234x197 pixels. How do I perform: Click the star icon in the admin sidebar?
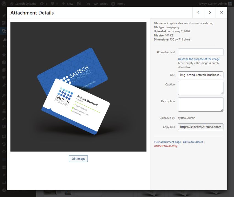[x=4, y=55]
